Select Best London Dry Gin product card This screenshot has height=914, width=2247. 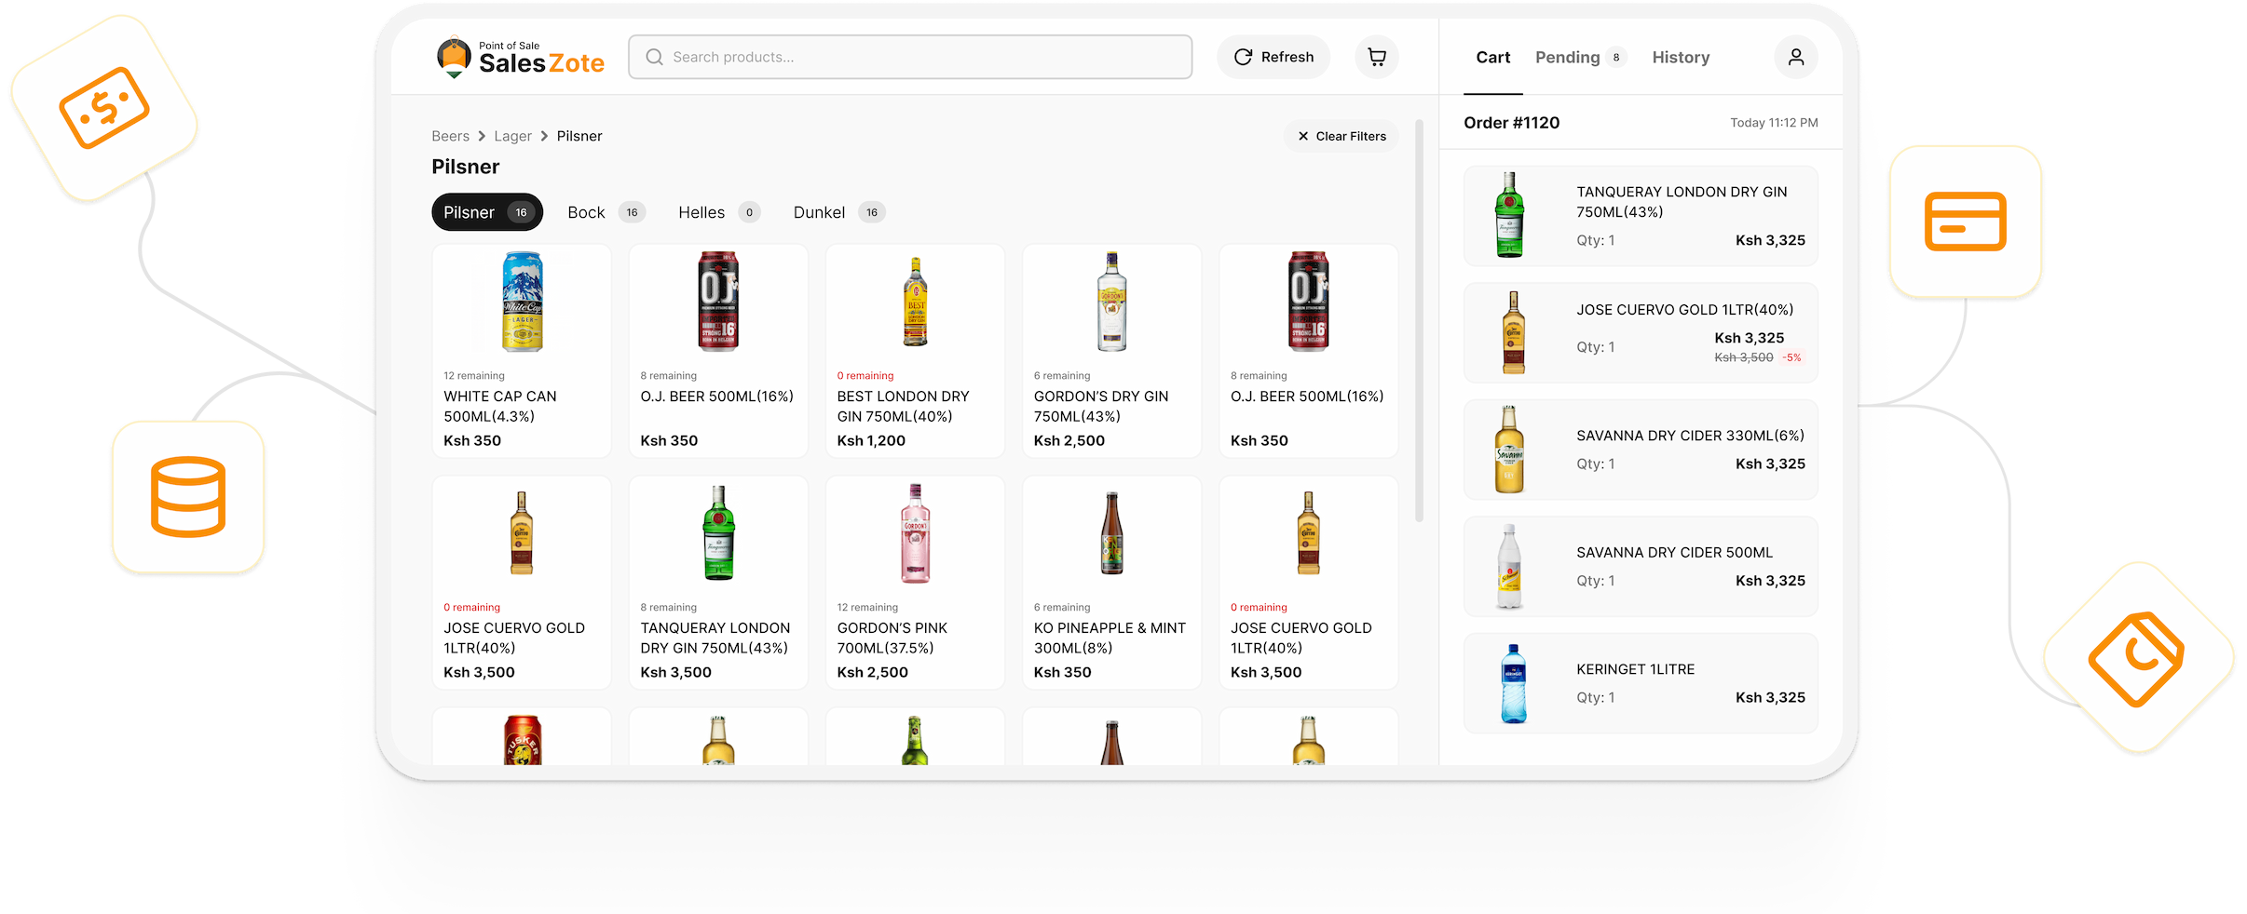point(915,351)
